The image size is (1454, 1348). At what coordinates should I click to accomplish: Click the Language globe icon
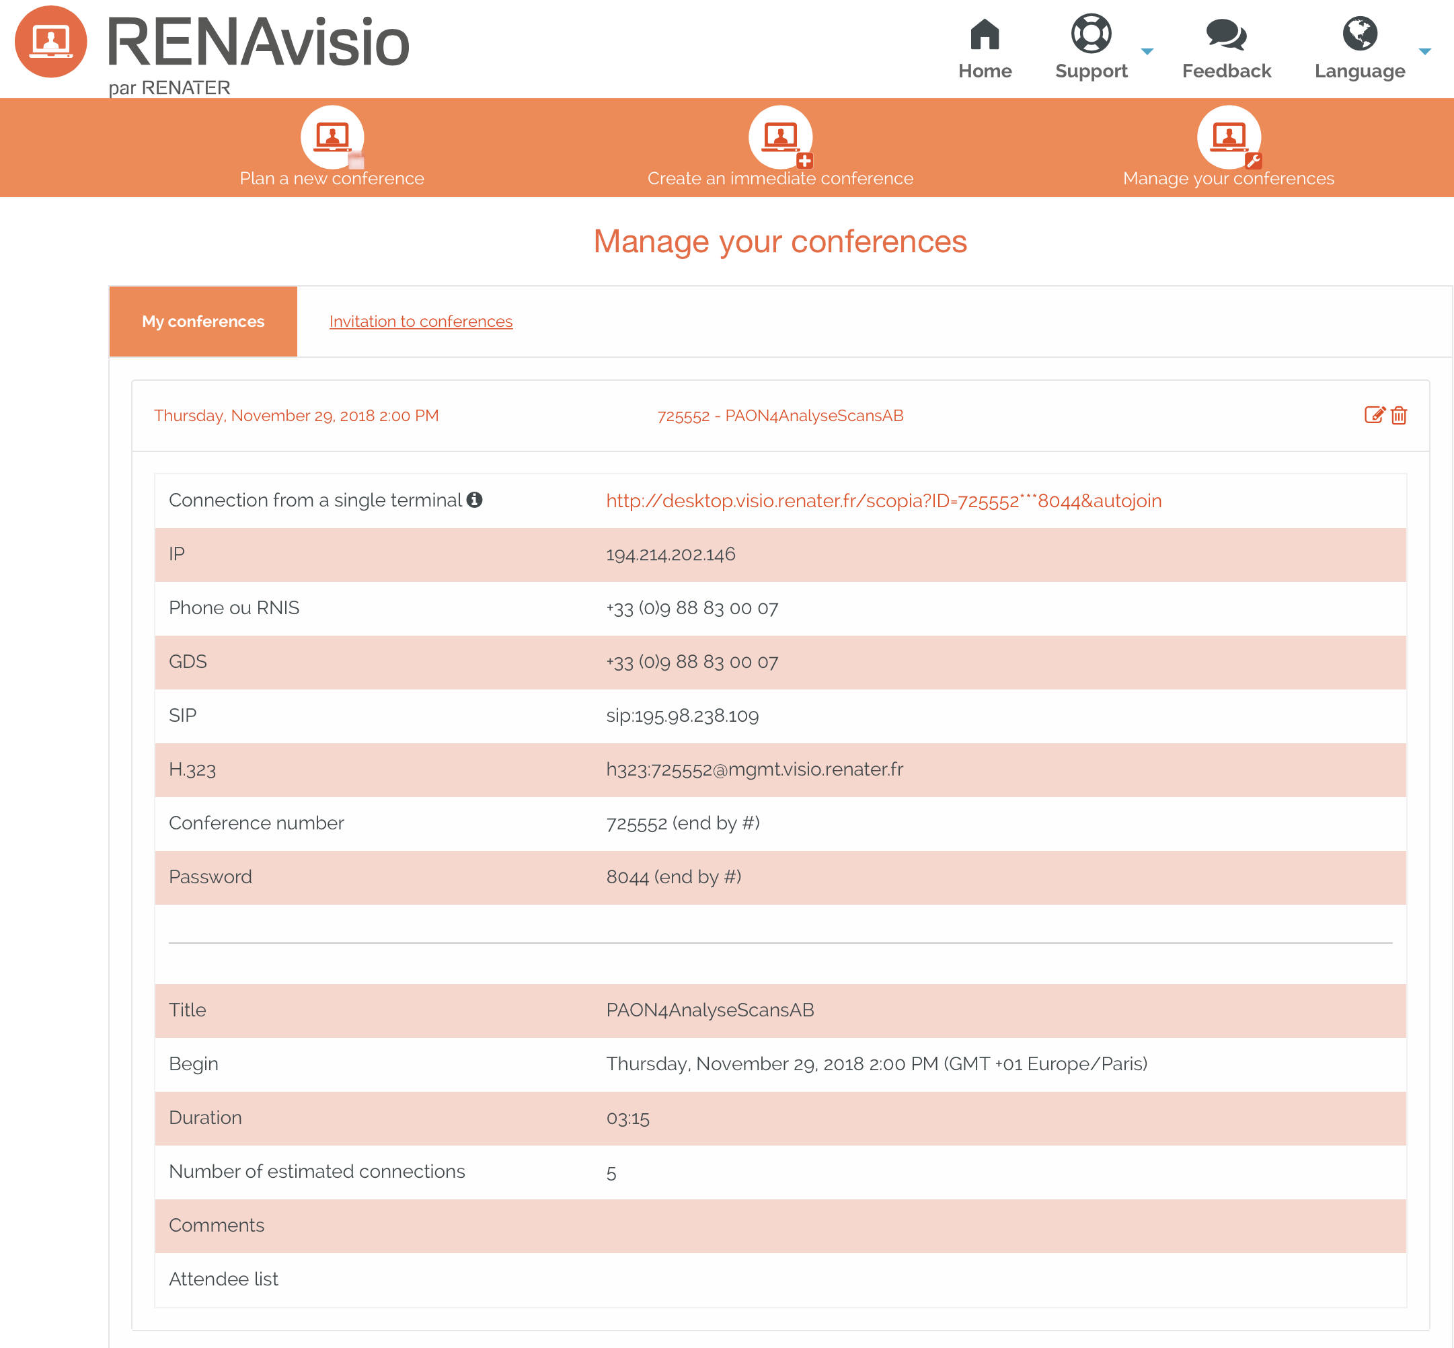pyautogui.click(x=1359, y=34)
